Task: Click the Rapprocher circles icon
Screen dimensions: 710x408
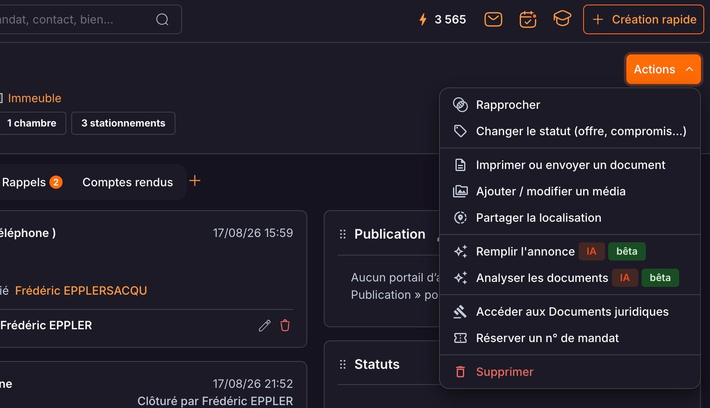Action: click(460, 105)
